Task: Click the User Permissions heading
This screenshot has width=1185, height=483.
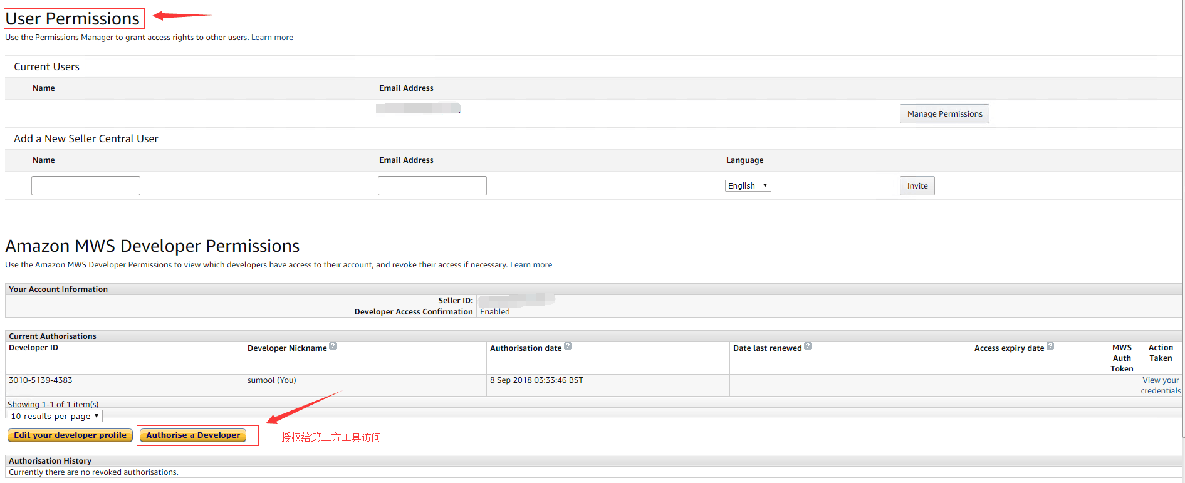Action: click(73, 19)
